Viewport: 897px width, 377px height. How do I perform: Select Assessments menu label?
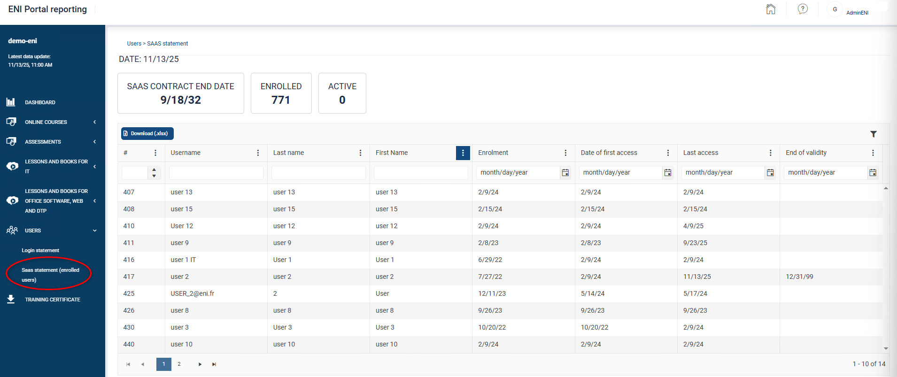pyautogui.click(x=43, y=142)
